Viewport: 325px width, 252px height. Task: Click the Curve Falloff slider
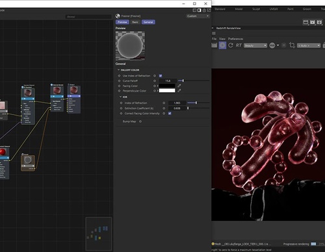coord(194,81)
